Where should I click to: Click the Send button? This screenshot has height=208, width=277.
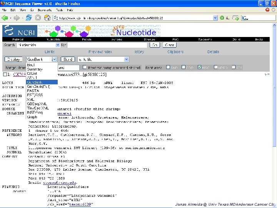click(68, 59)
